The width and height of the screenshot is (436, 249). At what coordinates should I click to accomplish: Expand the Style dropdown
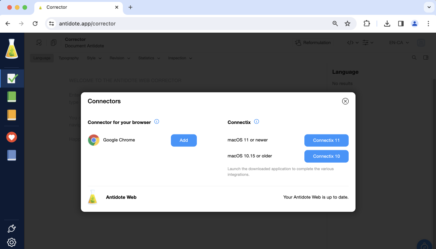94,58
